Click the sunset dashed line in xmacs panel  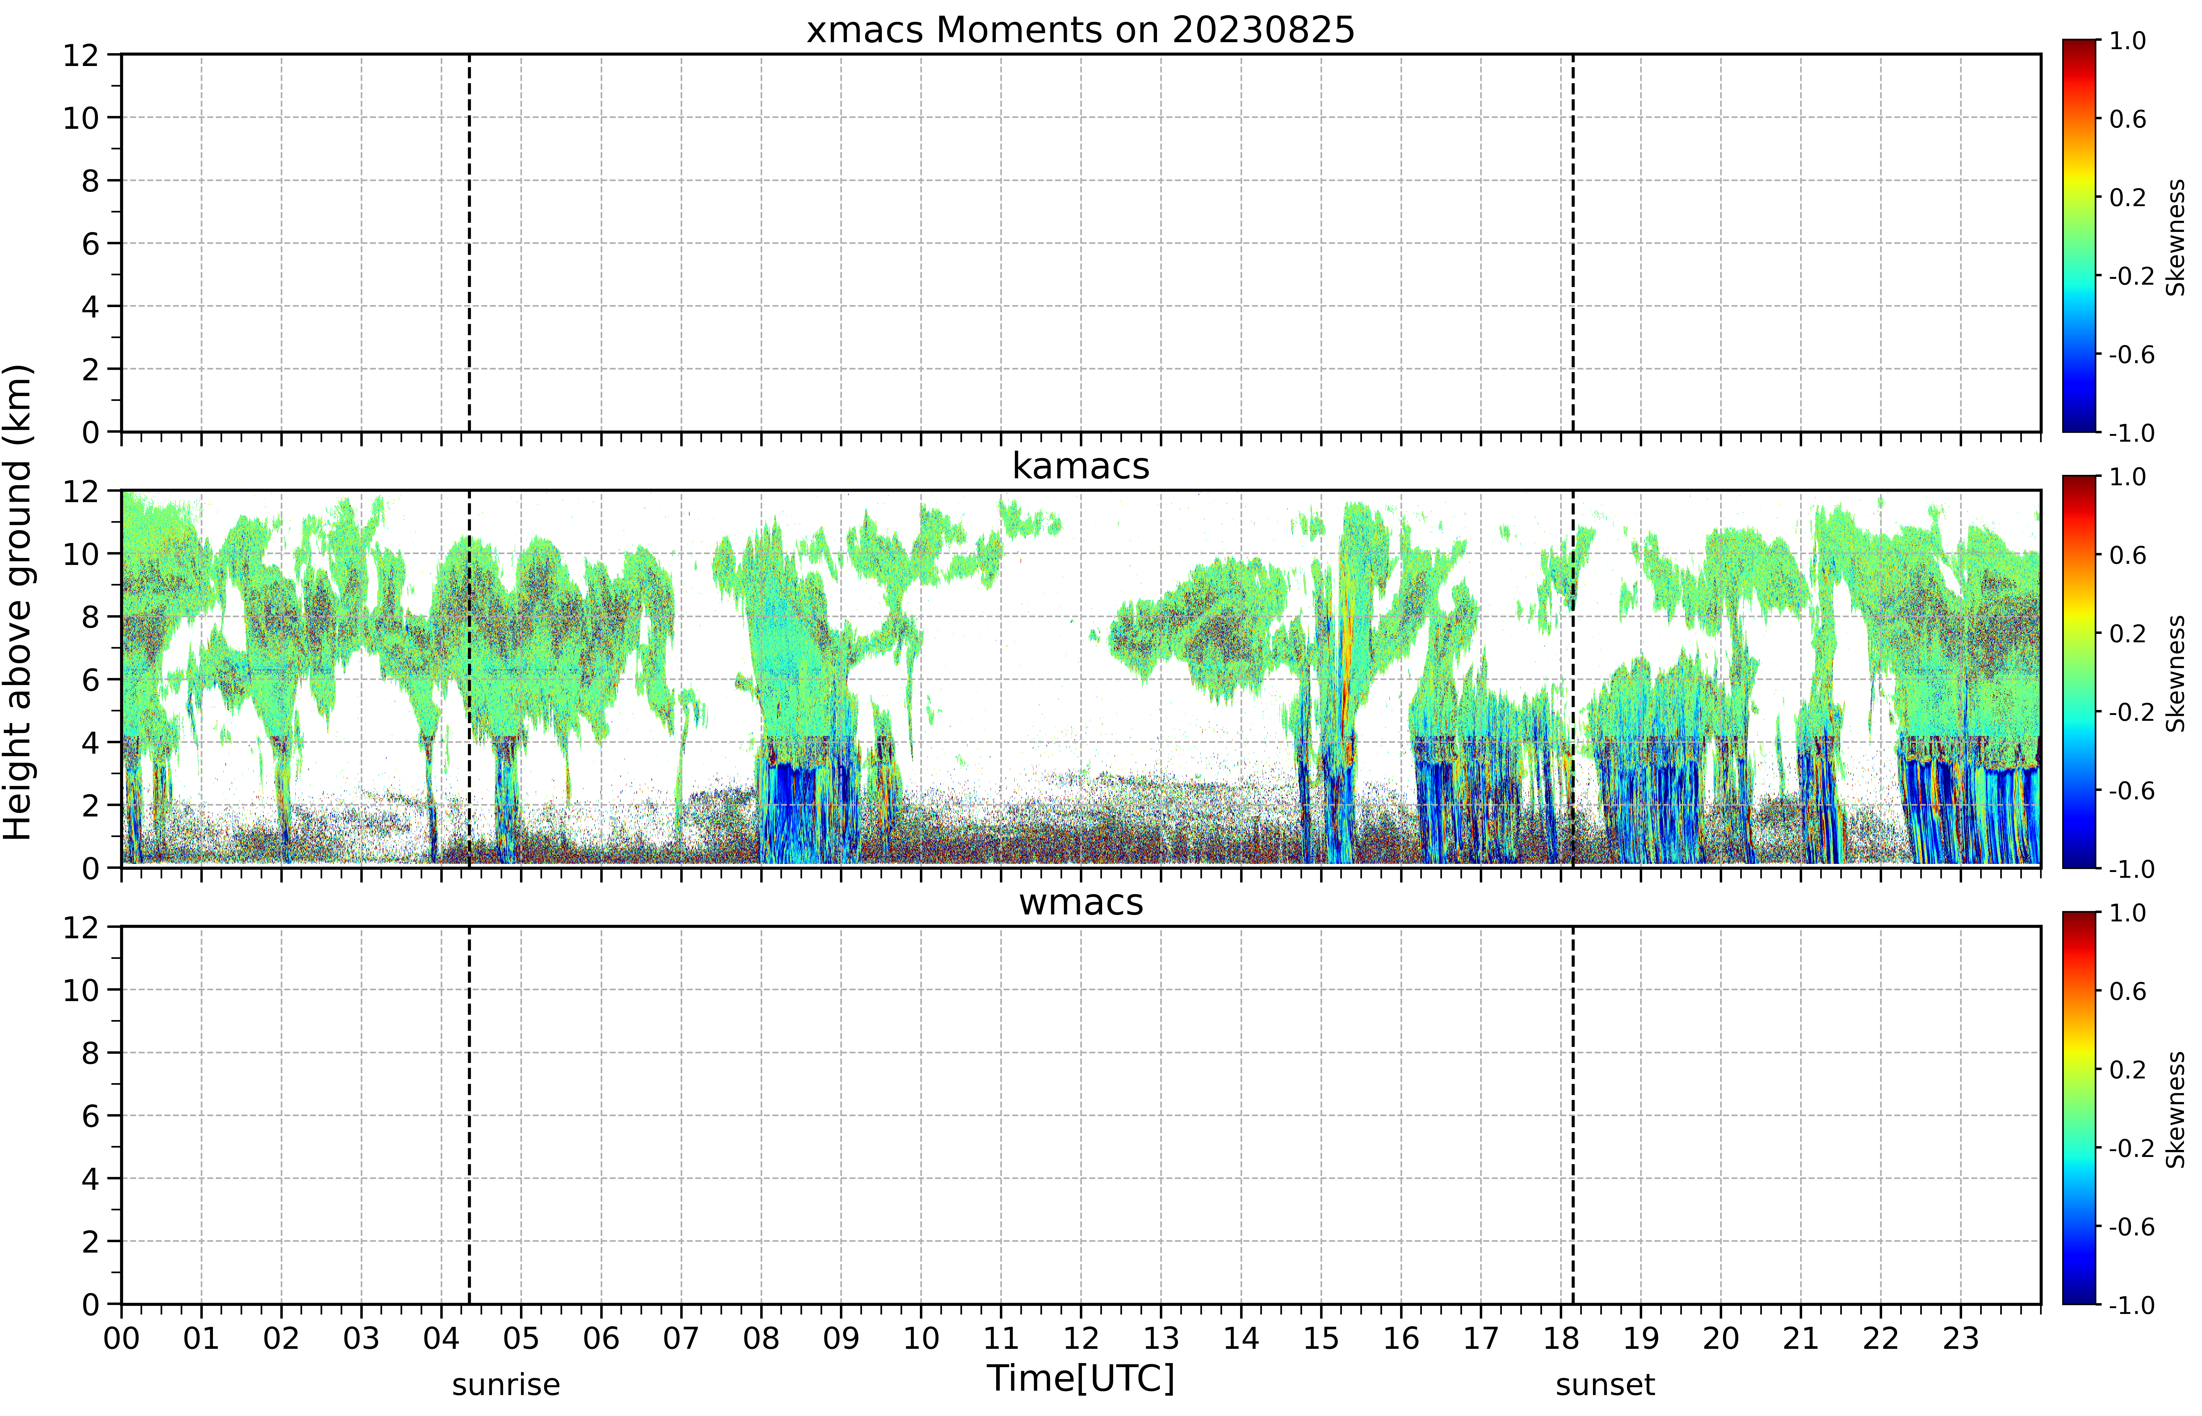(1573, 243)
